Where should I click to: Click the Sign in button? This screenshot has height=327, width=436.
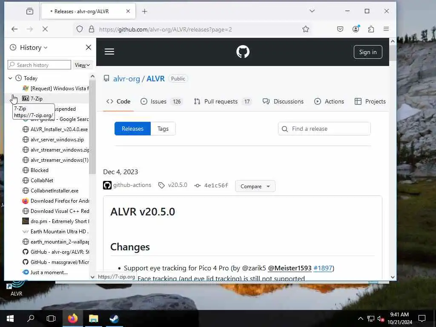[x=368, y=52]
